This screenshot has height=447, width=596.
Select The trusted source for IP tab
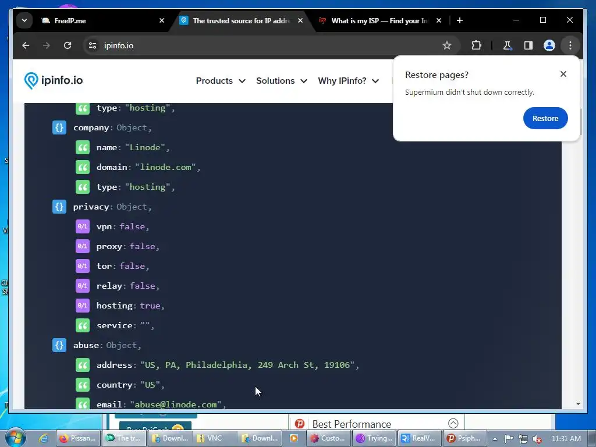(x=241, y=20)
